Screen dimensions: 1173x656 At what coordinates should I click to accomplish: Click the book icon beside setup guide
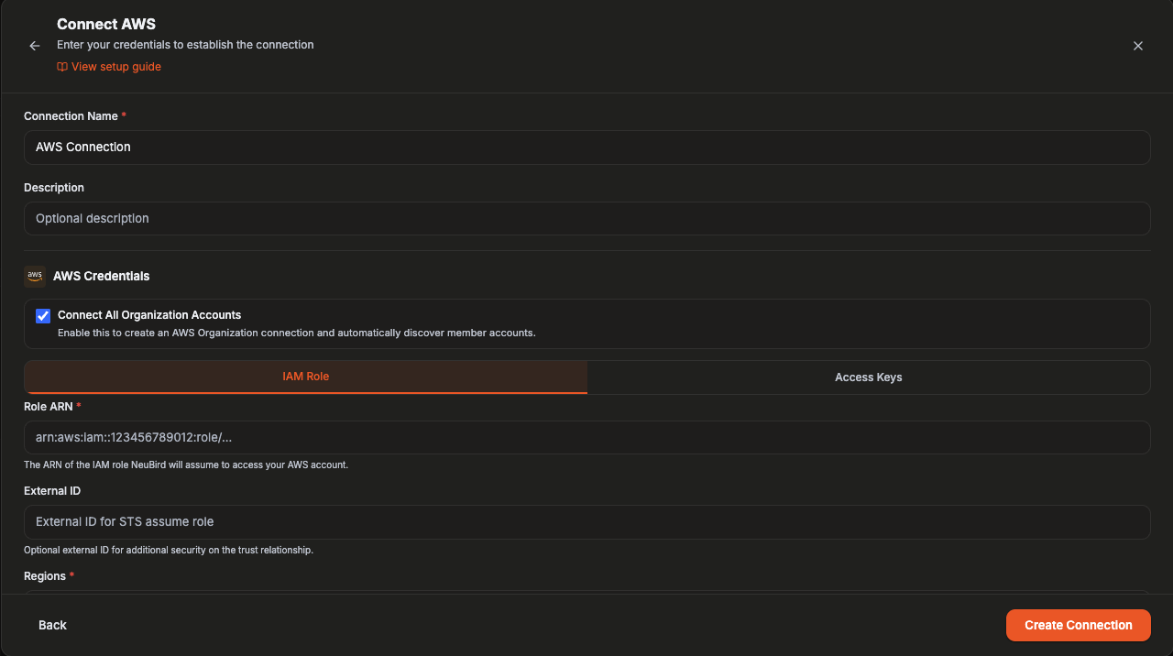coord(62,67)
